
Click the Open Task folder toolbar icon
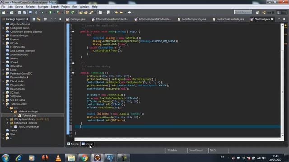coord(86,12)
